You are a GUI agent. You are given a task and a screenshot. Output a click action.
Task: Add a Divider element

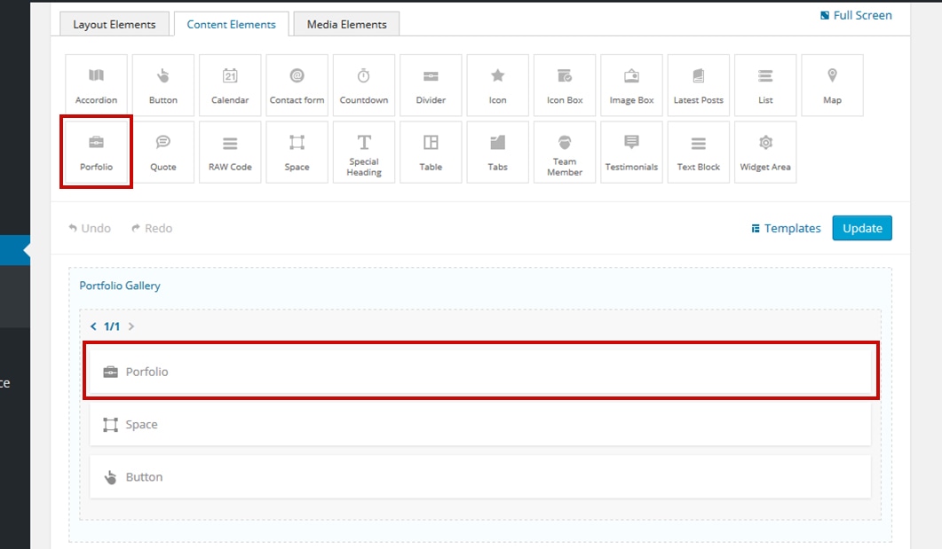[x=431, y=85]
